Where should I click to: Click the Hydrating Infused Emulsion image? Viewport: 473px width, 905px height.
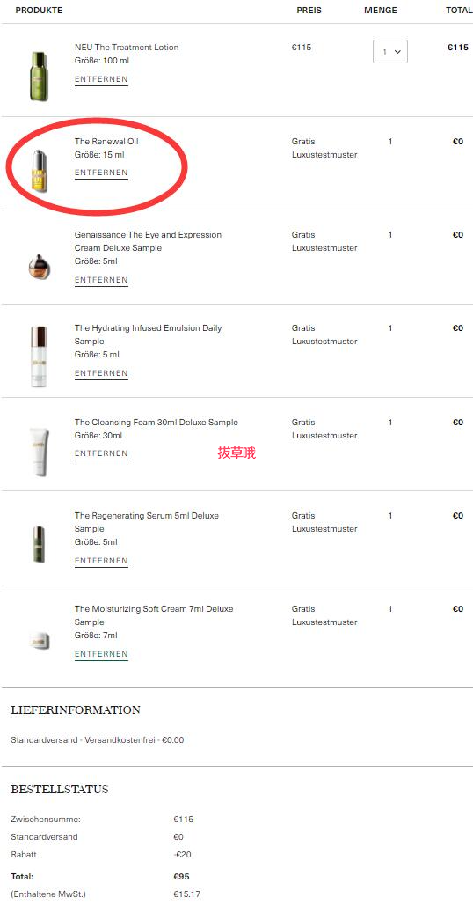point(39,357)
